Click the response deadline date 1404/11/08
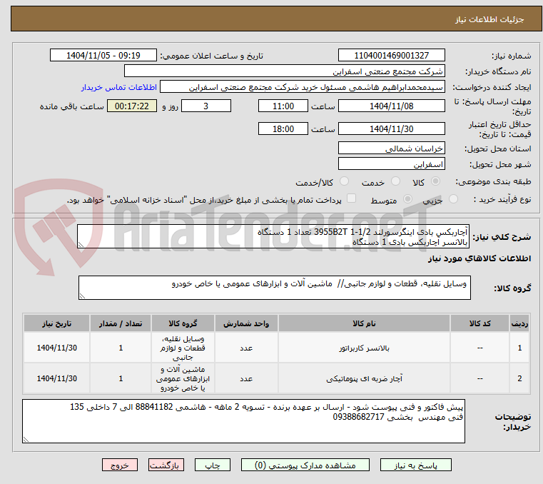Image resolution: width=543 pixels, height=484 pixels. tap(391, 106)
